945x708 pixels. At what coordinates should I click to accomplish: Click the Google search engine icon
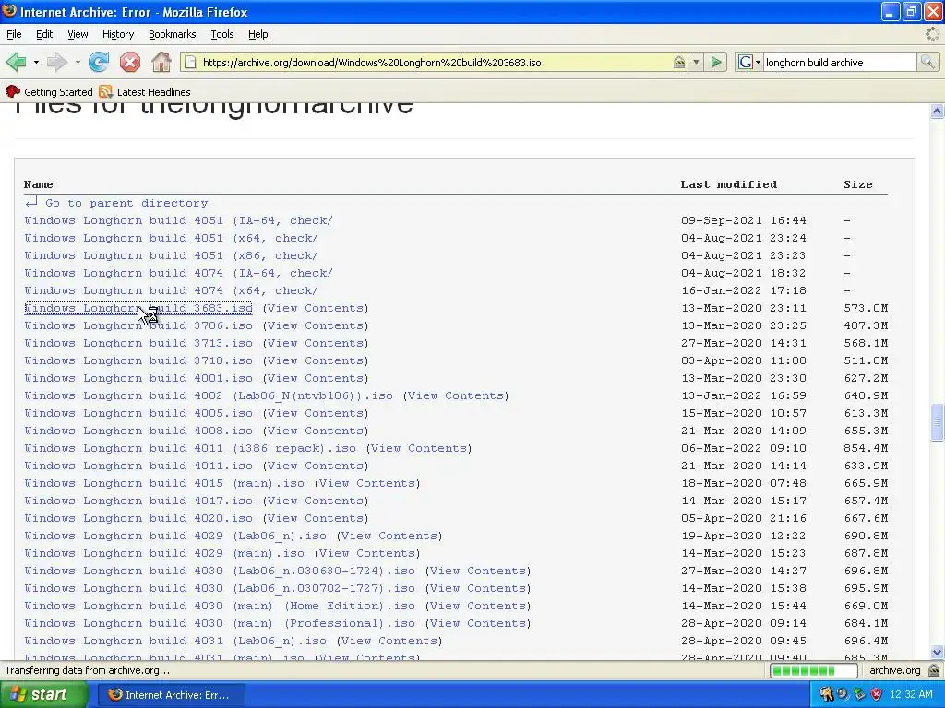[x=745, y=62]
